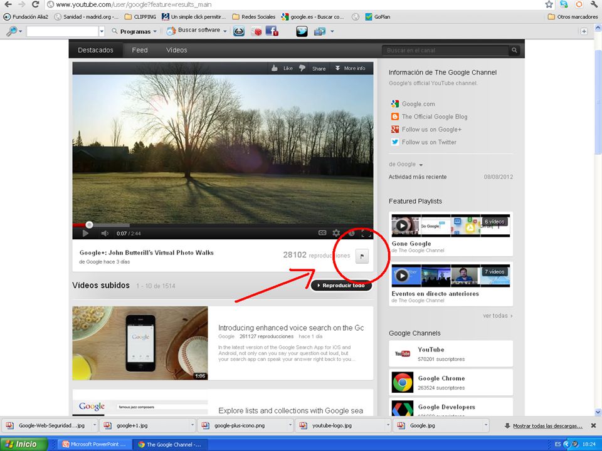
Task: Open the Introducing enhanced voice search title
Action: 291,328
